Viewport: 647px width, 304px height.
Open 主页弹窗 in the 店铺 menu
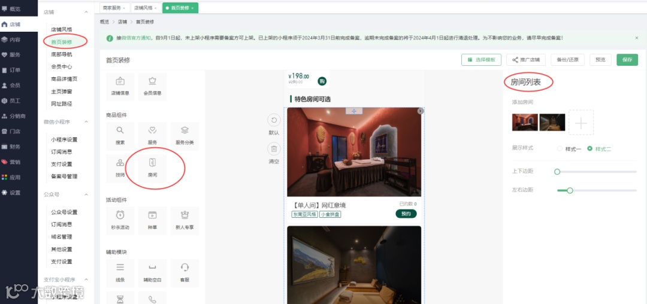(62, 91)
